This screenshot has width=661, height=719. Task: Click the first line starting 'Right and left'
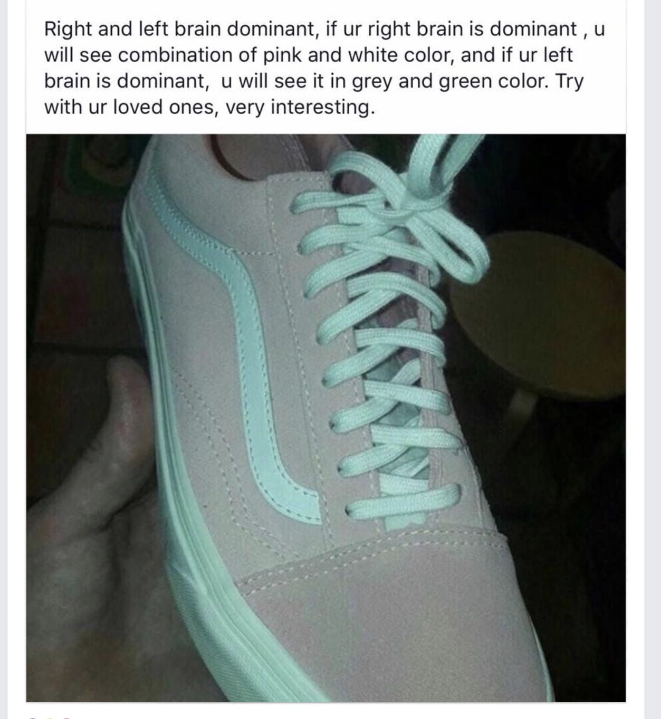[324, 28]
